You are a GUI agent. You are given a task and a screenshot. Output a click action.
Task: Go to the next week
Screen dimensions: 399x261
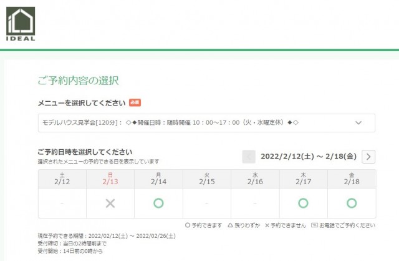(x=368, y=157)
